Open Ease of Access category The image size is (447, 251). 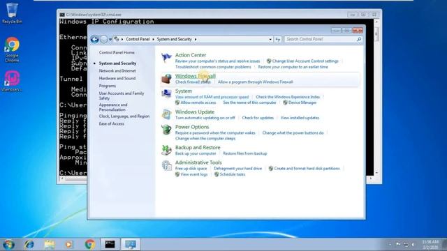[112, 124]
